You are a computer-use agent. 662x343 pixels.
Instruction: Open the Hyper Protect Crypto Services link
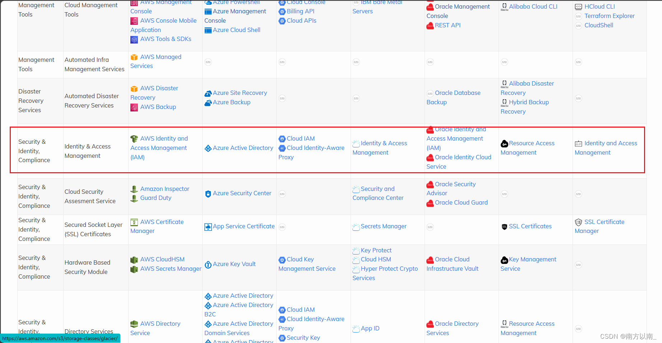385,273
